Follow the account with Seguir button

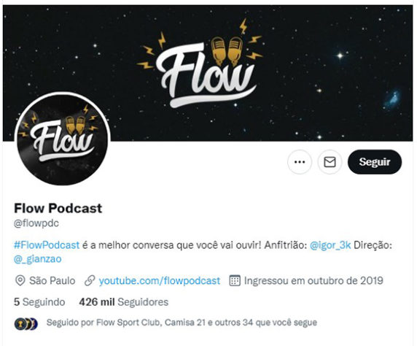pos(375,162)
